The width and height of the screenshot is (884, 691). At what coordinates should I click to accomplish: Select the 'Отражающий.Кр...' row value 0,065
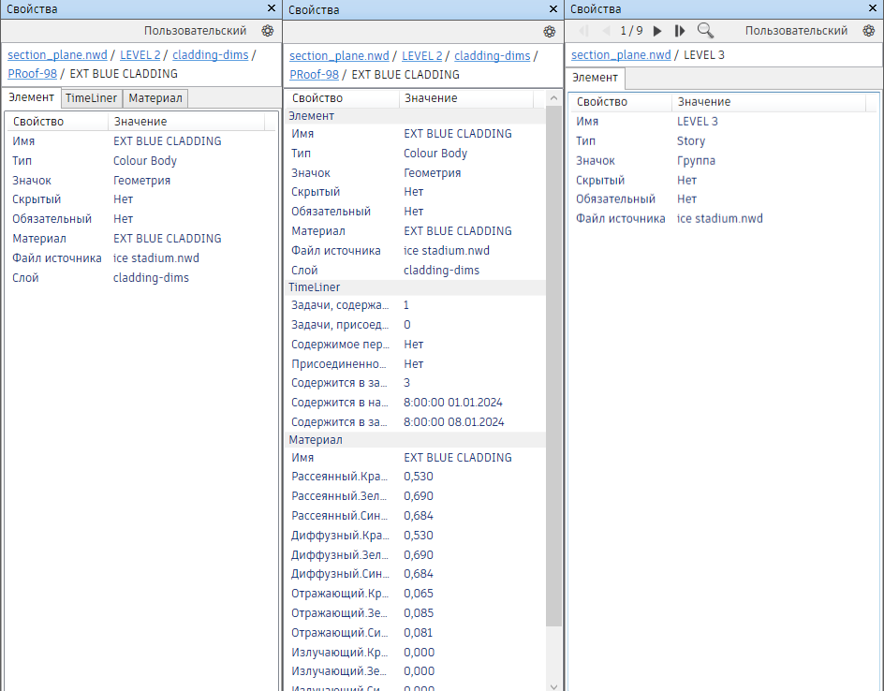(x=419, y=594)
